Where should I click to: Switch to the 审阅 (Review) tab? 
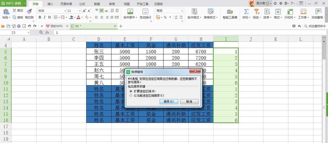tap(112, 4)
